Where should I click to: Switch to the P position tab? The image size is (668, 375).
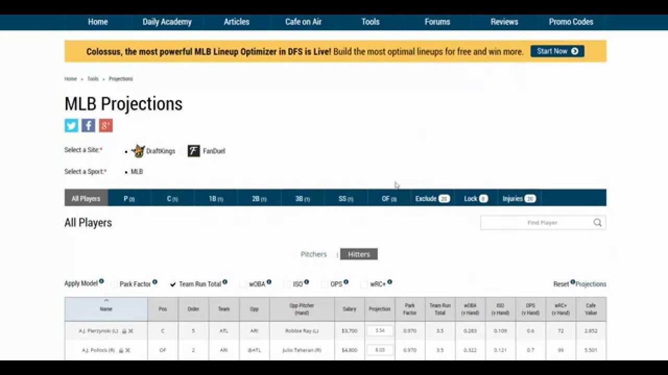click(129, 198)
